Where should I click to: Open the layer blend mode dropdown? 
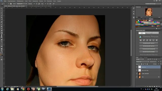click(143, 62)
